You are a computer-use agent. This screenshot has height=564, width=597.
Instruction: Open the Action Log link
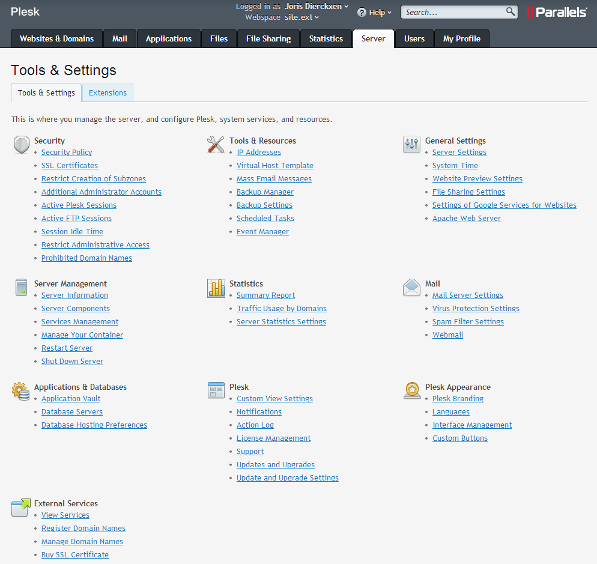[x=255, y=425]
